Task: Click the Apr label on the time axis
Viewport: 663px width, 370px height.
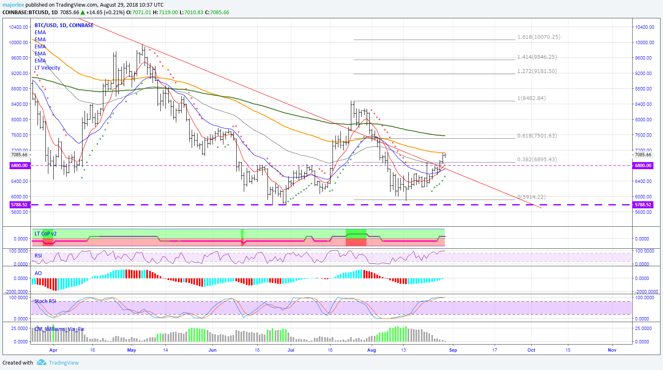Action: point(53,350)
